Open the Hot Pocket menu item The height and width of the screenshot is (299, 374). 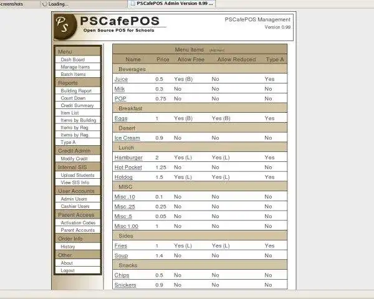[x=128, y=168]
